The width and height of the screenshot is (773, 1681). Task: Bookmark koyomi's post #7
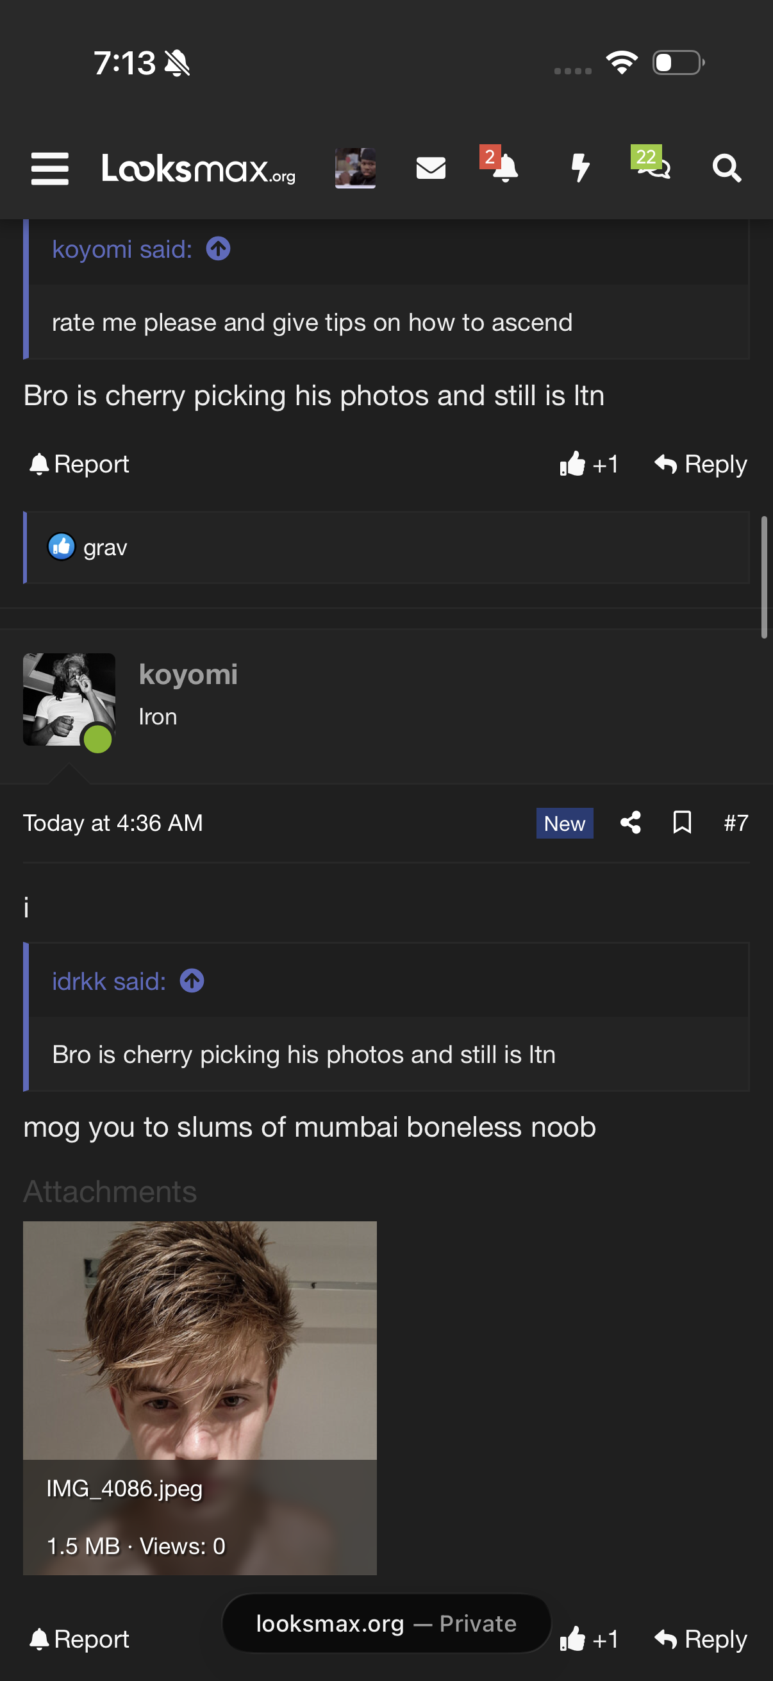point(682,822)
